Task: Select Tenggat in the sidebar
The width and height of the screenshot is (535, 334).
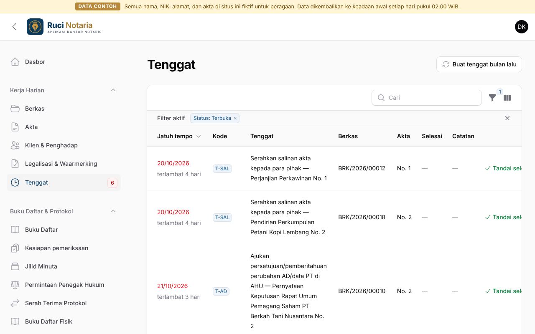Action: pyautogui.click(x=64, y=182)
